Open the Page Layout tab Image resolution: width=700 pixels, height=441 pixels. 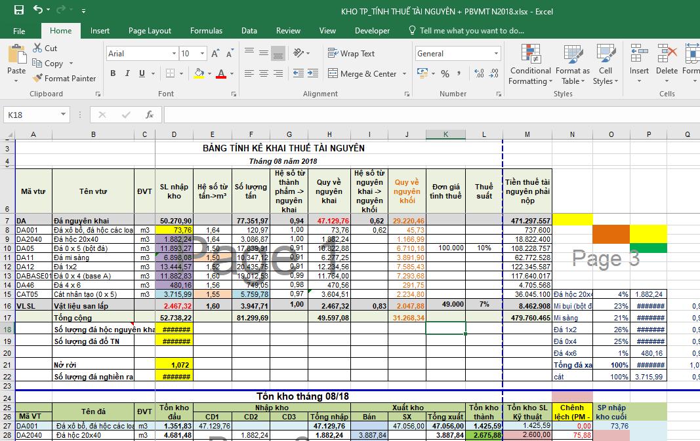click(x=150, y=31)
